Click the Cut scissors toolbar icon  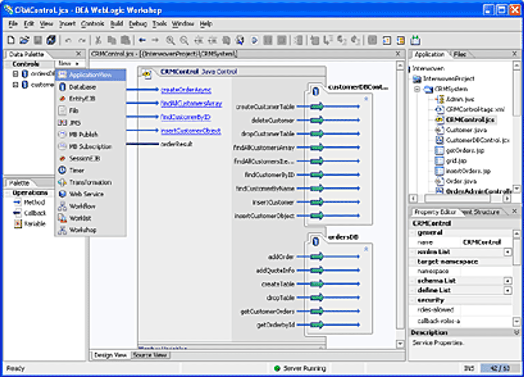pyautogui.click(x=98, y=40)
